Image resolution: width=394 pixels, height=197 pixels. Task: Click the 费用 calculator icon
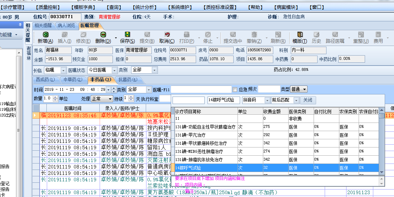pyautogui.click(x=378, y=35)
